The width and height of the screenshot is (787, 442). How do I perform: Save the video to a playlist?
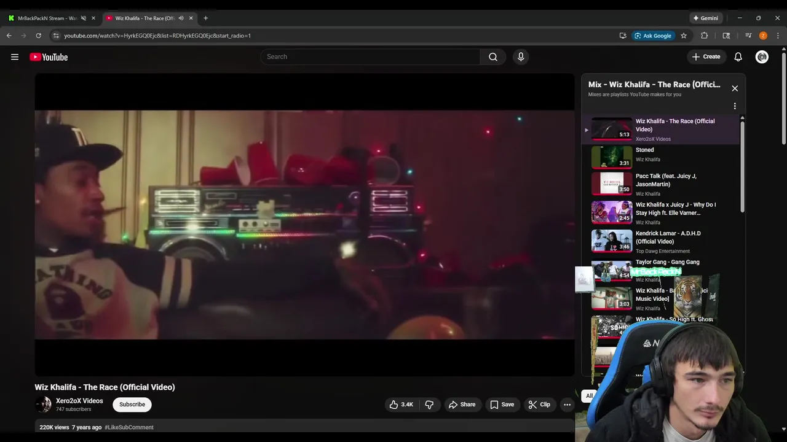[501, 405]
